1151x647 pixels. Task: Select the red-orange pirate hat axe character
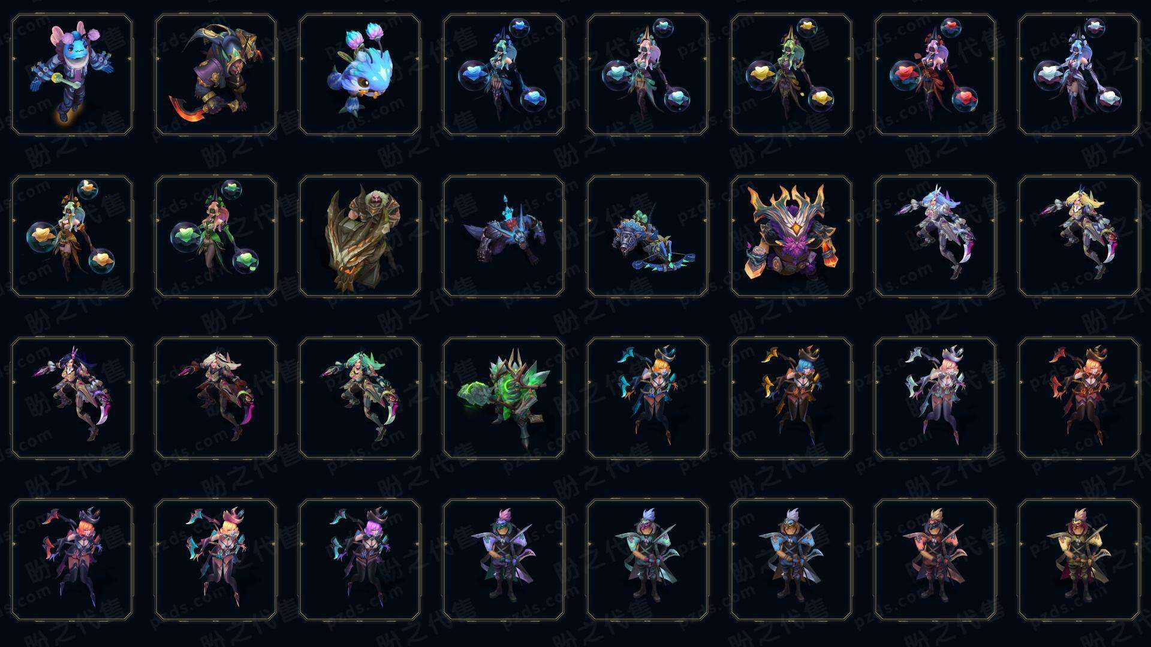coord(1079,398)
